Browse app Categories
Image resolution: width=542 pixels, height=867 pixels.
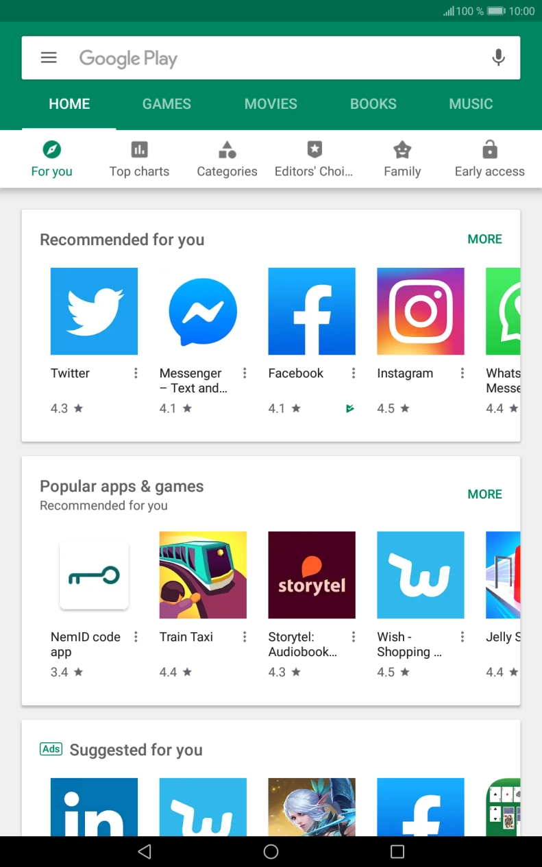tap(227, 159)
